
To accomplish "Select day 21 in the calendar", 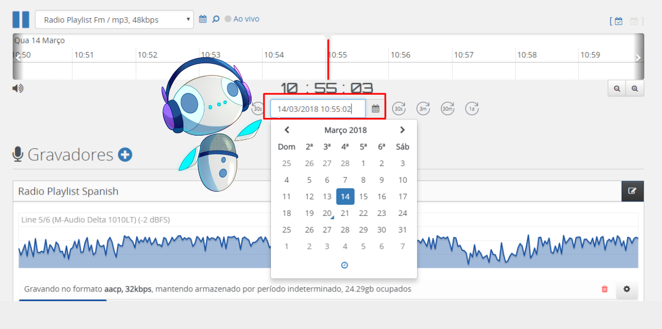I will [x=345, y=213].
